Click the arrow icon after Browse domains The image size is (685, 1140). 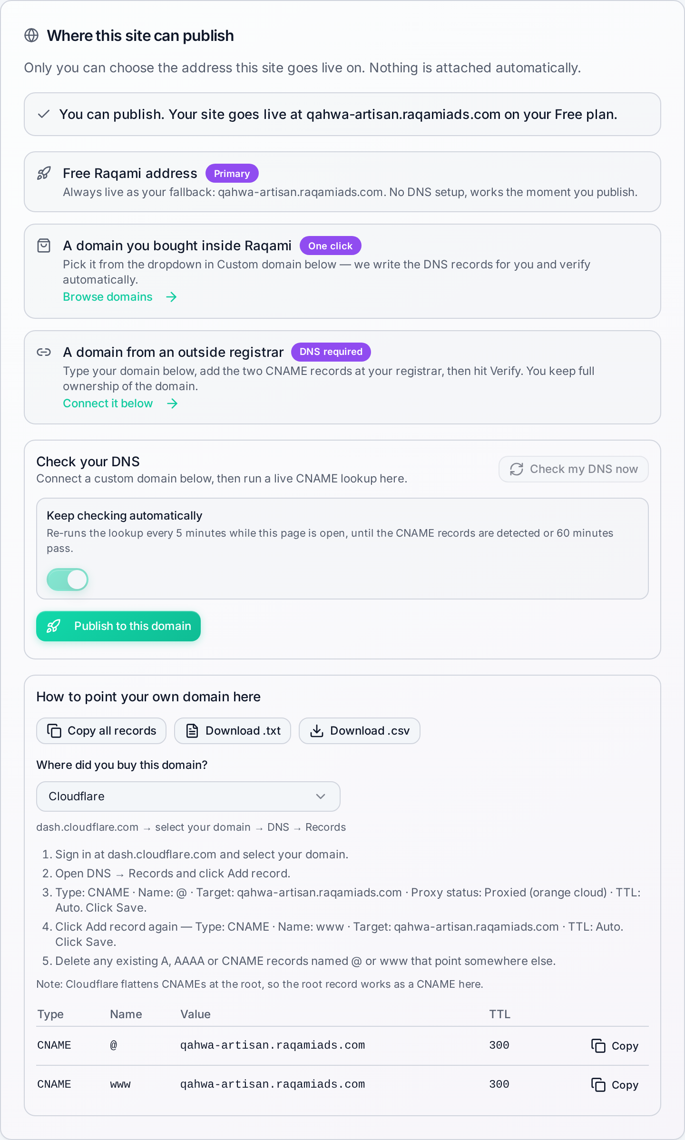click(171, 297)
